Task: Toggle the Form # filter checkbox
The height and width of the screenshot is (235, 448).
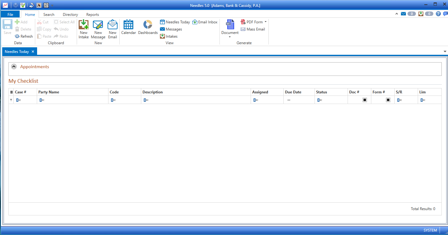Action: [x=388, y=100]
